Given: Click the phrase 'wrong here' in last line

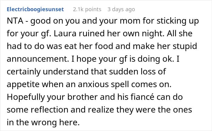Looking at the screenshot, I should (55, 123).
